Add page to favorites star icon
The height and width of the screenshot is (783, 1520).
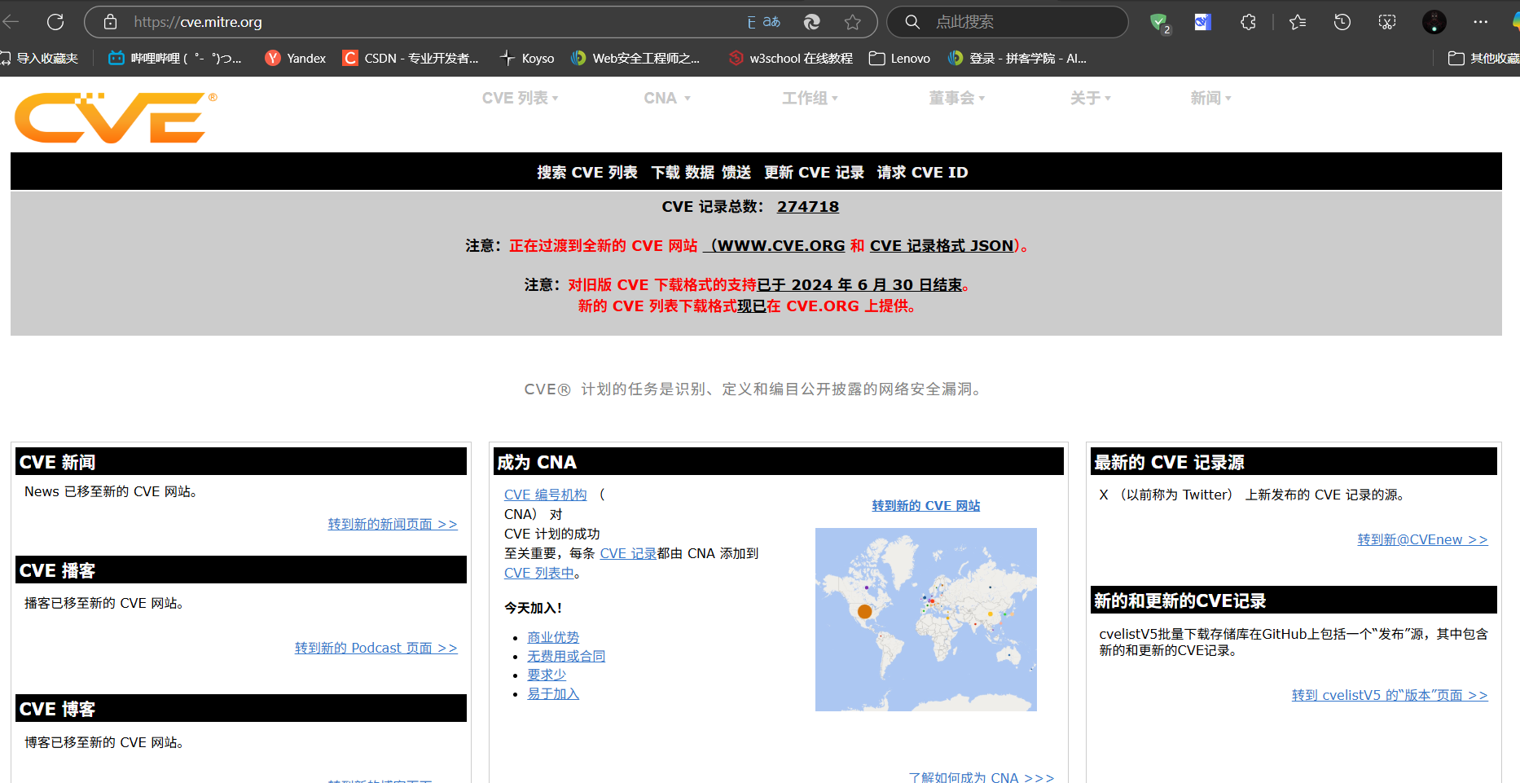pos(852,22)
